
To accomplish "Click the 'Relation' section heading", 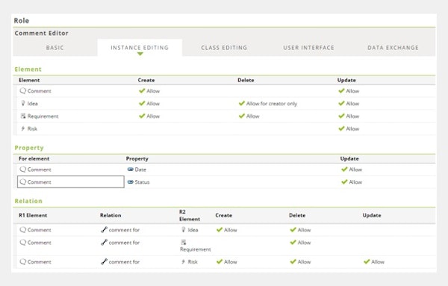I will tap(28, 201).
